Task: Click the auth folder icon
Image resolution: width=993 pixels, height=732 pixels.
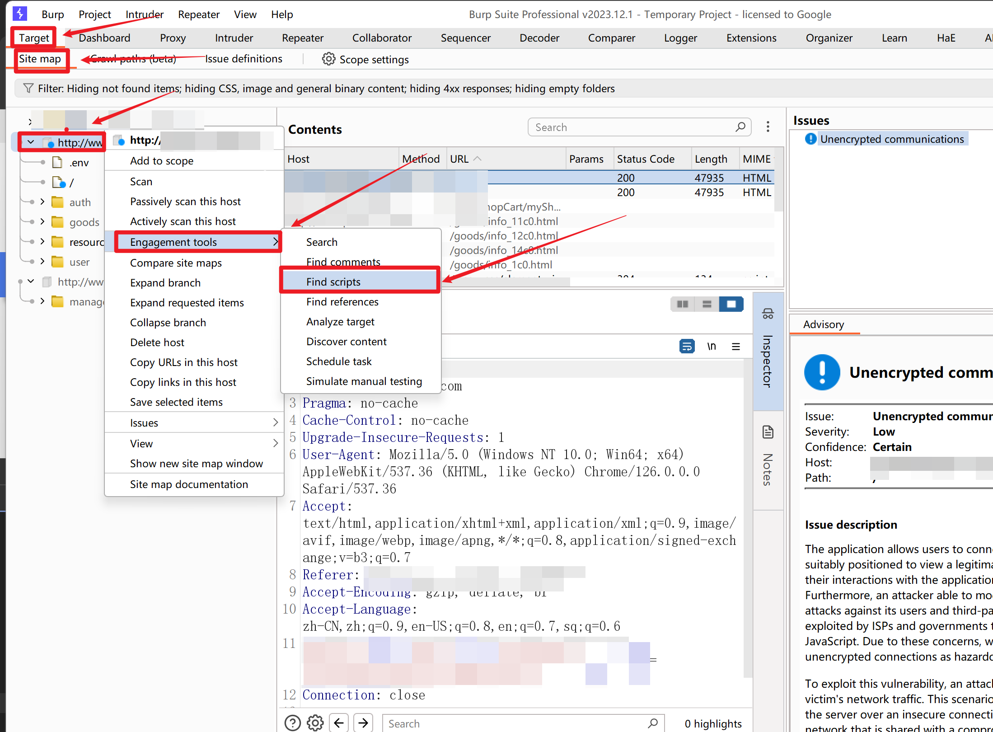Action: (57, 202)
